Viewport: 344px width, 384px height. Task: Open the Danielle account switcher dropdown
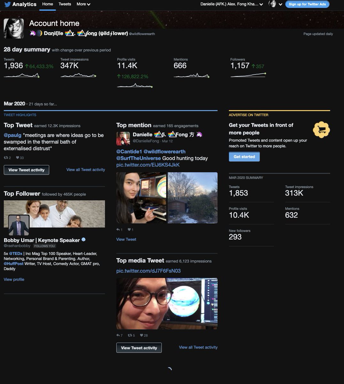[232, 4]
